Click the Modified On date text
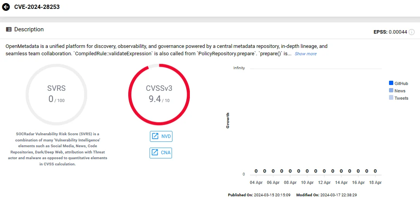 [327, 195]
